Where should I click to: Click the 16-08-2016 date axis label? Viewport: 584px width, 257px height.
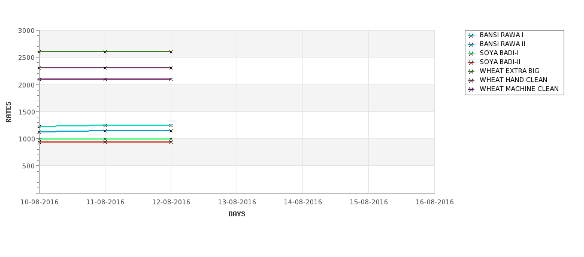click(x=435, y=202)
